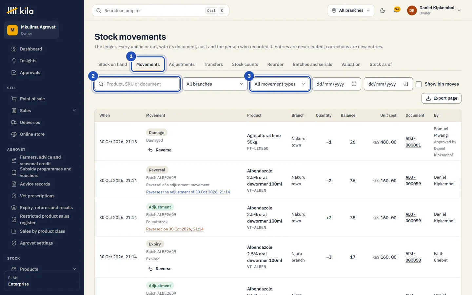Open notifications with 9+ badge
Viewport: 472px width, 295px height.
[397, 10]
